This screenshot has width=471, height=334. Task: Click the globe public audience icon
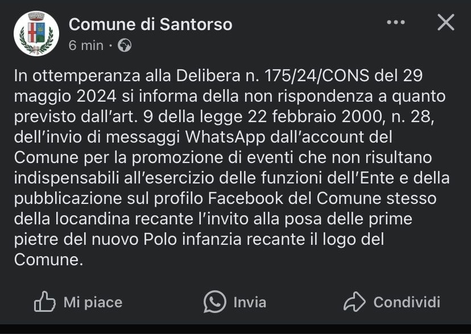click(125, 45)
